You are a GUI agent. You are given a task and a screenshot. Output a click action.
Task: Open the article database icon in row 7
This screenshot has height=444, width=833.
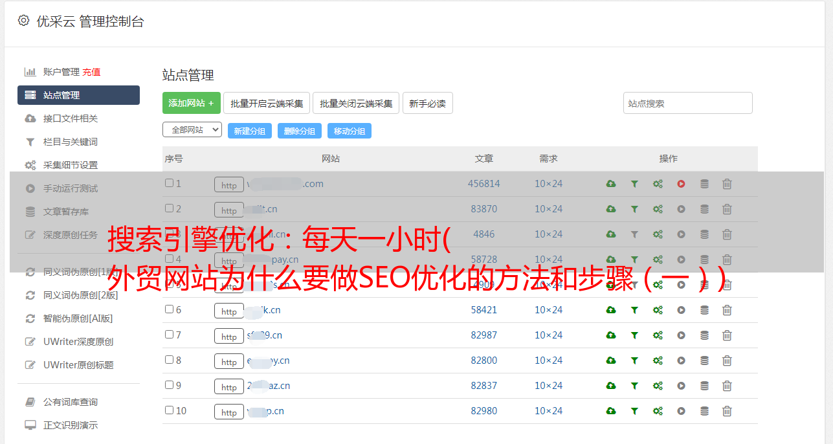click(x=704, y=336)
